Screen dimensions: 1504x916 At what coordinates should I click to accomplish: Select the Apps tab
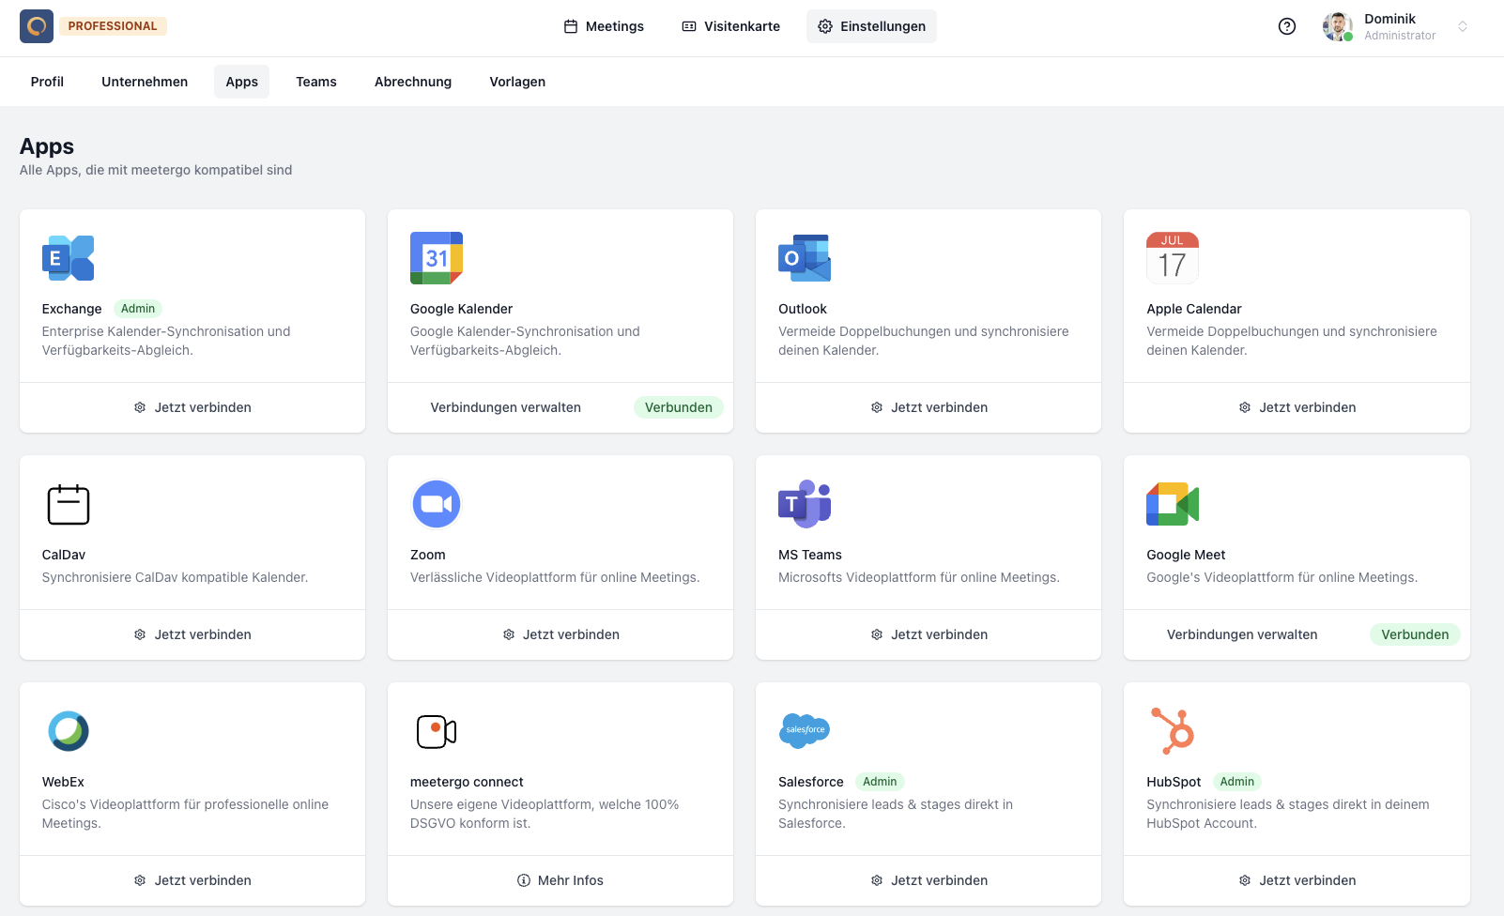coord(241,82)
